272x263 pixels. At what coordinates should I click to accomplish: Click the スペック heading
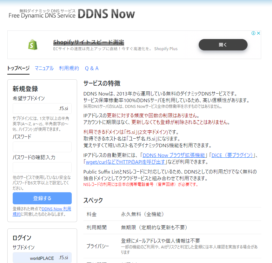(x=93, y=200)
